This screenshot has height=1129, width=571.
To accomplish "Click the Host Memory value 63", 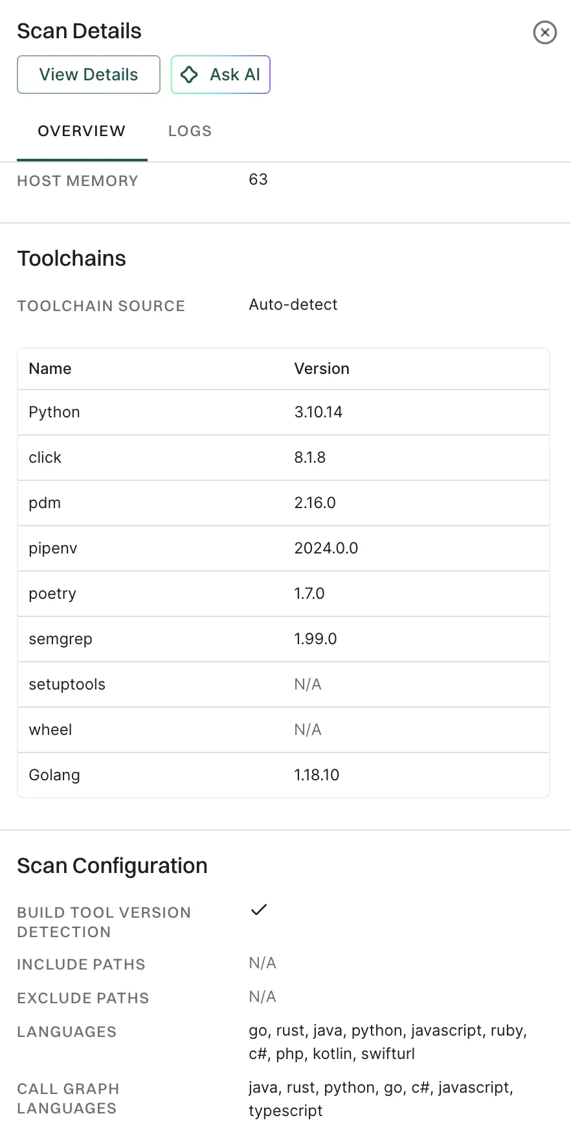I will pos(258,180).
